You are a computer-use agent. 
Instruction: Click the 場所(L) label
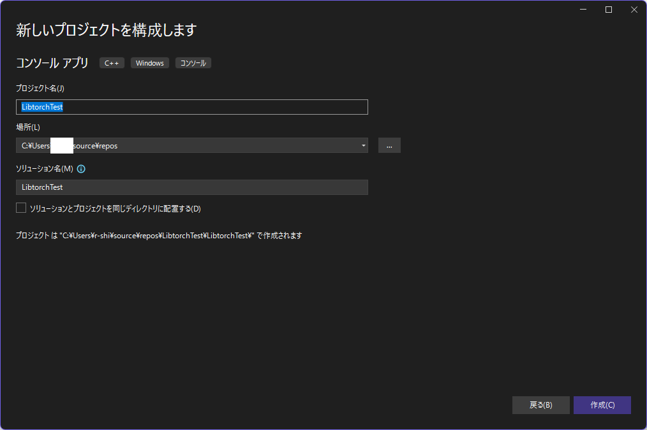click(27, 127)
